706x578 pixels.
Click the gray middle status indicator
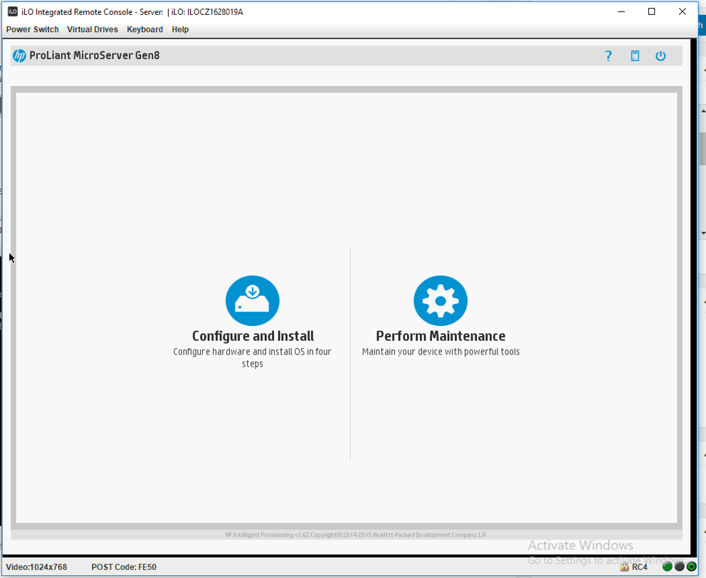(680, 567)
